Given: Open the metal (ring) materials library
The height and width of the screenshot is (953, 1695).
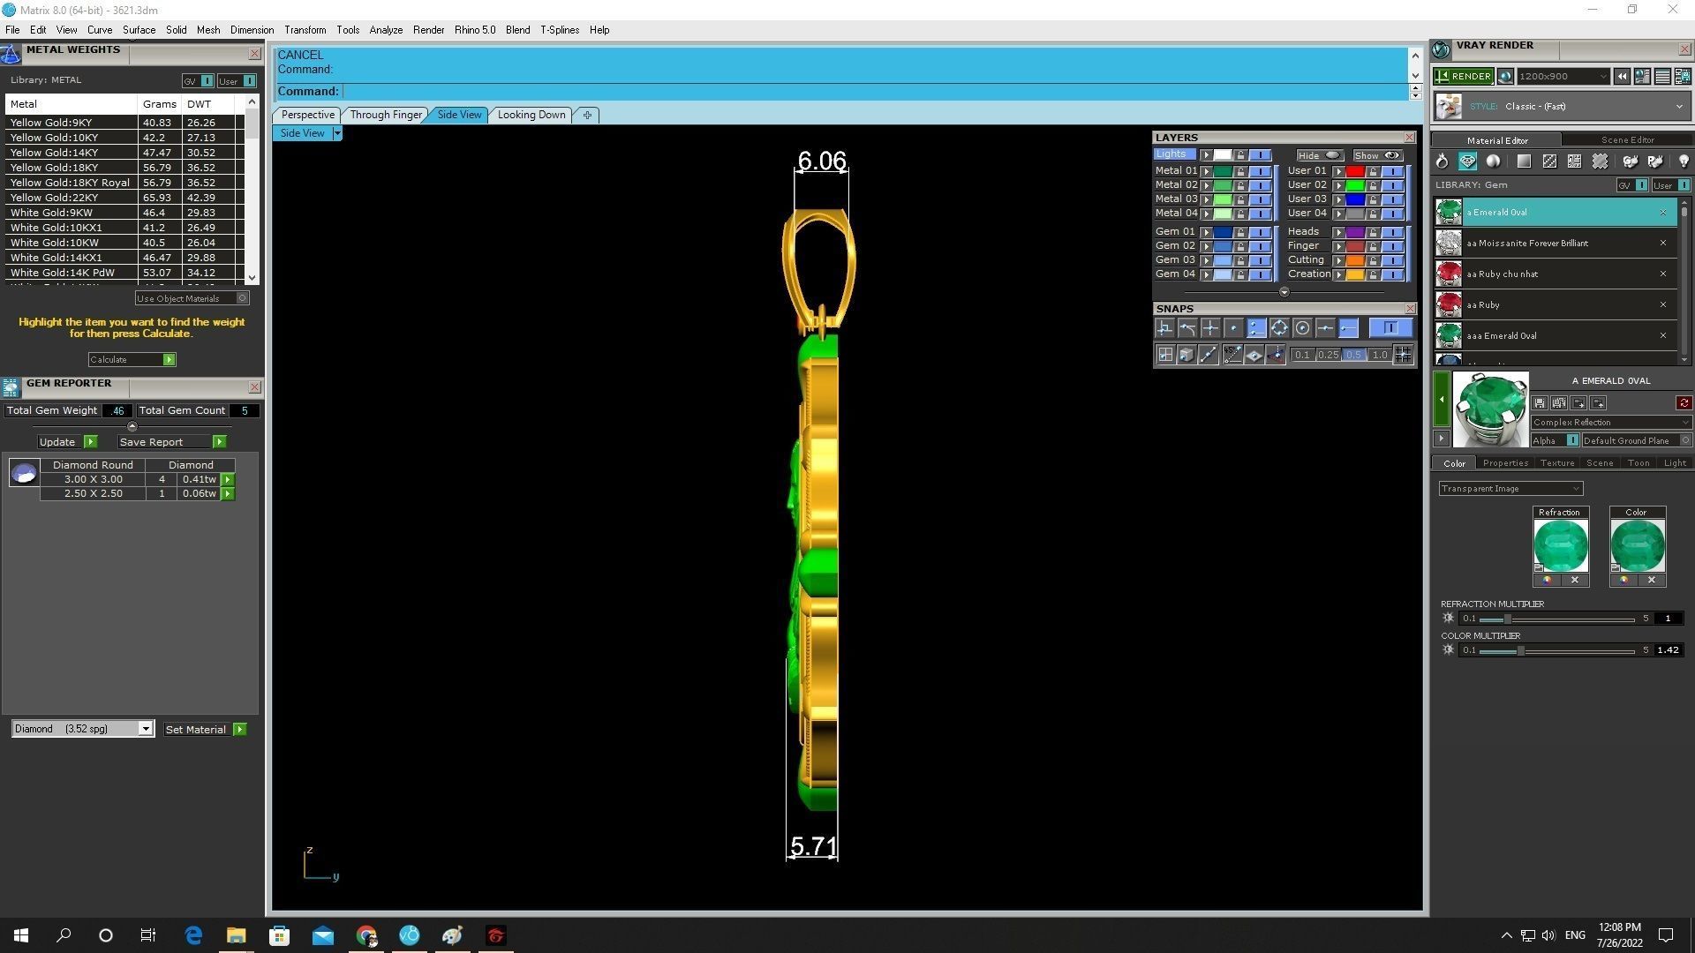Looking at the screenshot, I should [1442, 161].
